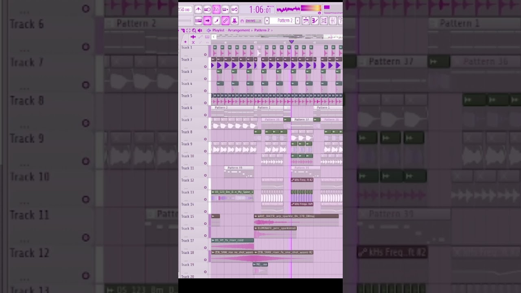Toggle the metronome icon
This screenshot has width=521, height=293.
(198, 9)
